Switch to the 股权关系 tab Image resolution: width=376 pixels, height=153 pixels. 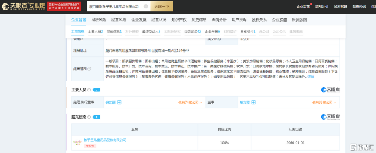(x=259, y=20)
